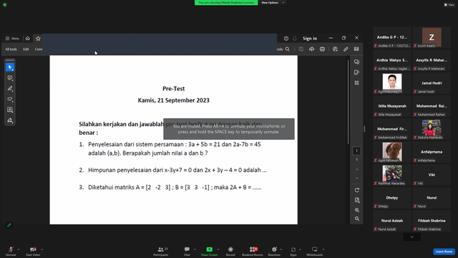Pick the highlighter pen tool
Screen dimensions: 458x258
9,88
